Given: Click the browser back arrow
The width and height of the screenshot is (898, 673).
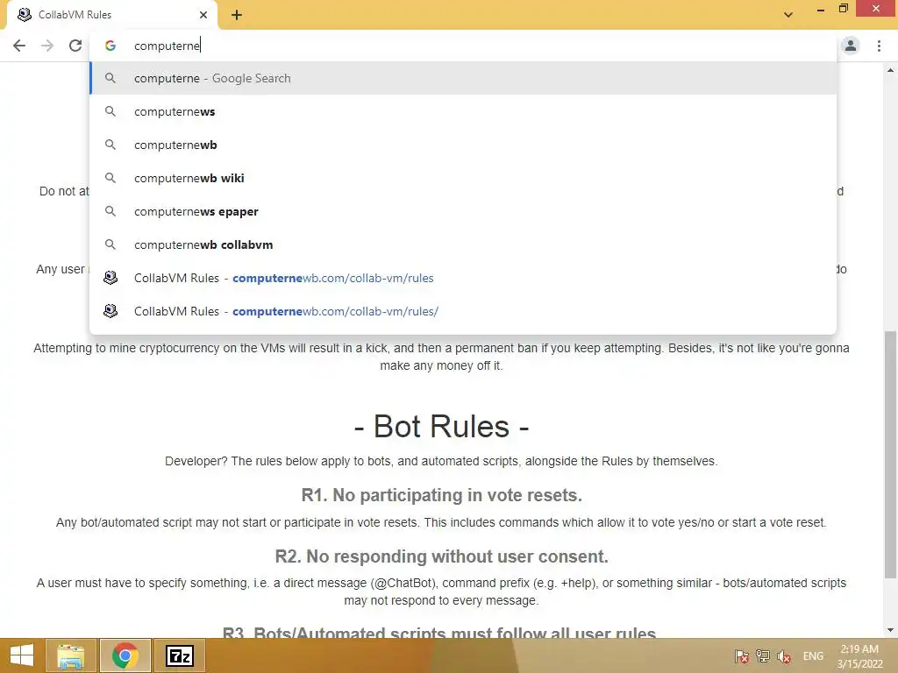Looking at the screenshot, I should click(19, 46).
